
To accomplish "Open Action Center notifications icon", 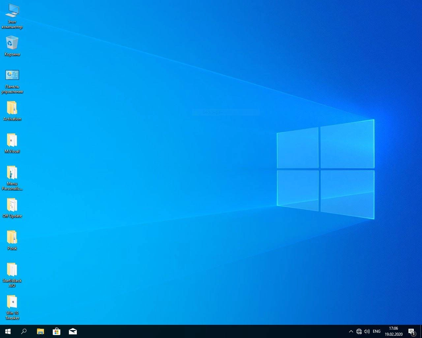I will pyautogui.click(x=412, y=331).
